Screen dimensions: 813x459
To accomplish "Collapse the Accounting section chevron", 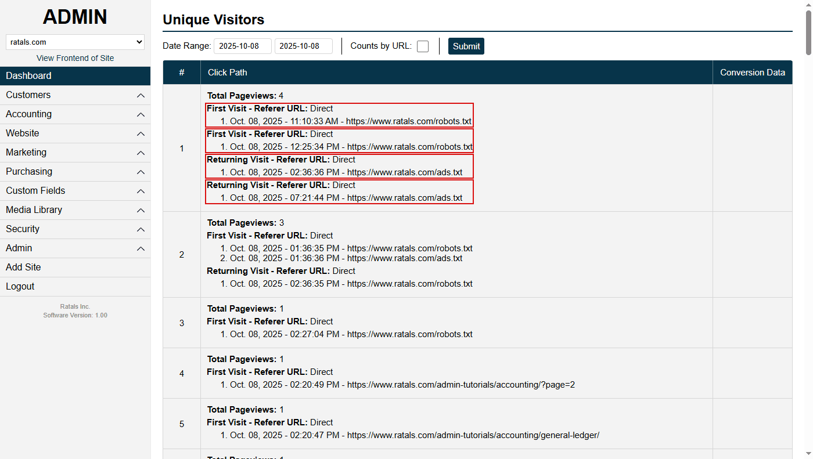I will pos(140,114).
